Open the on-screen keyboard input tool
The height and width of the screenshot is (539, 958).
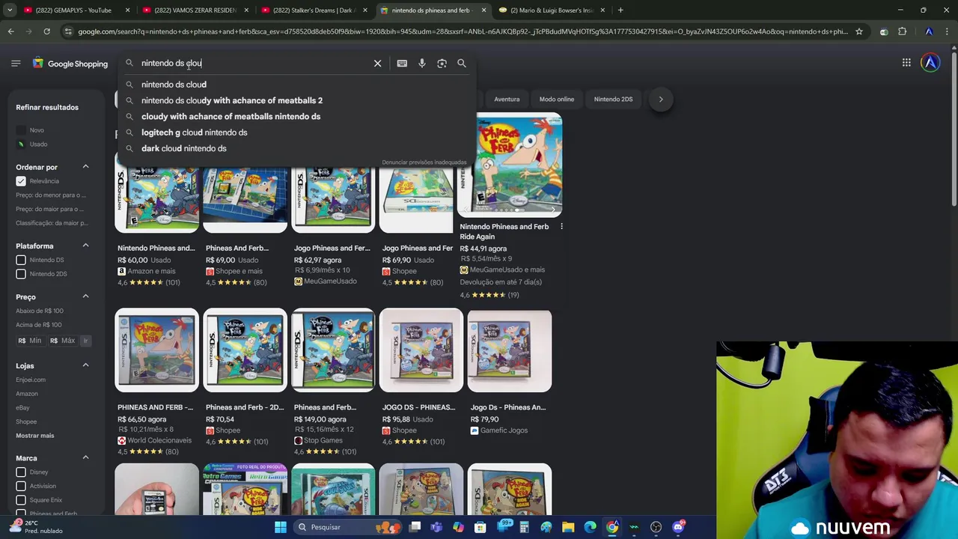click(402, 64)
